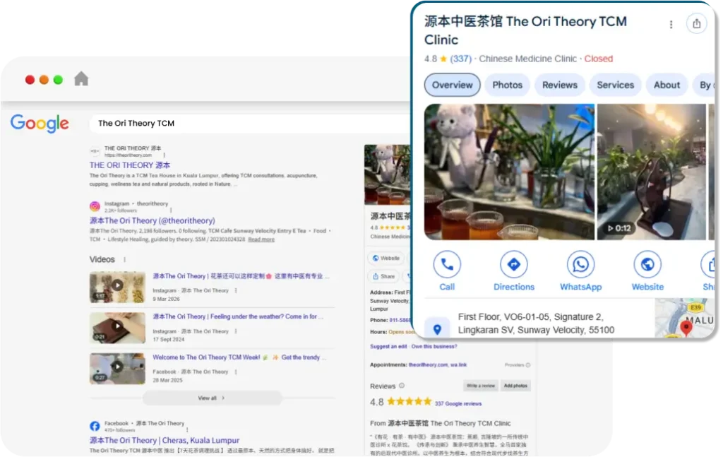Click the Instagram icon beside theoritheory result

95,206
